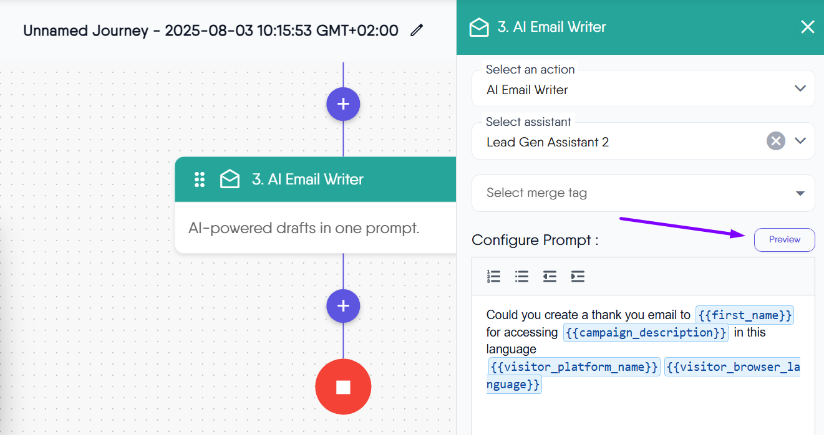Clear the selected Lead Gen Assistant 2
The image size is (824, 435).
point(775,141)
